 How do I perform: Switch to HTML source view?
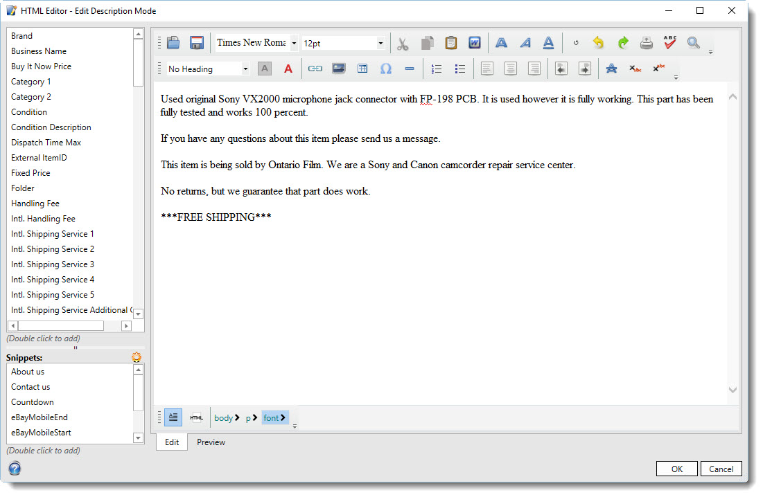[197, 417]
